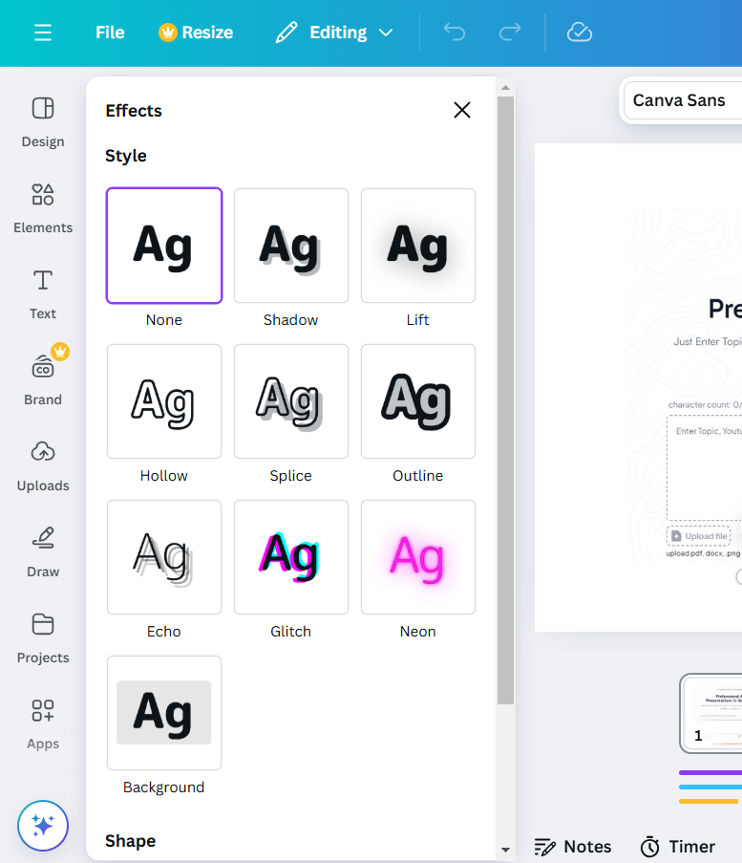Select the None text effect style
Image resolution: width=742 pixels, height=863 pixels.
click(164, 246)
